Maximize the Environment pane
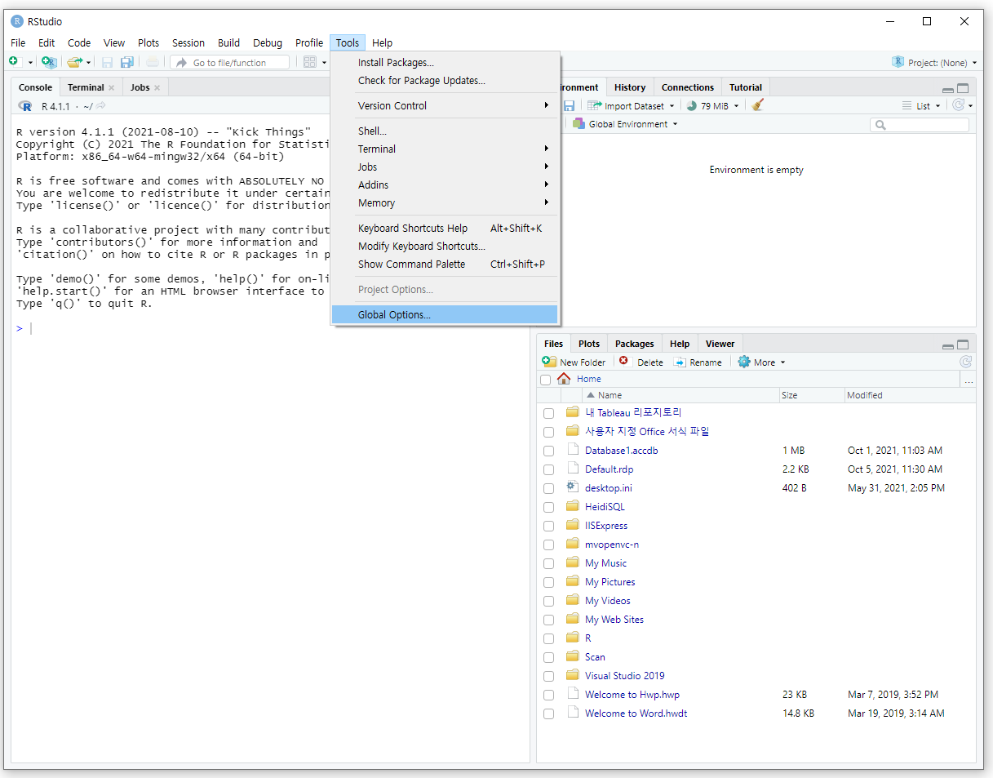 [963, 88]
